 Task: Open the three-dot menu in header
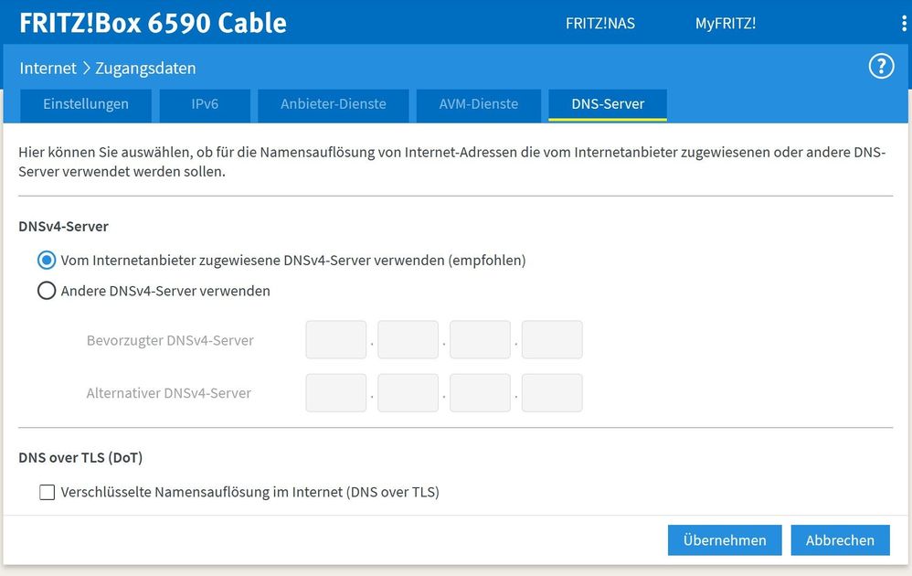903,23
